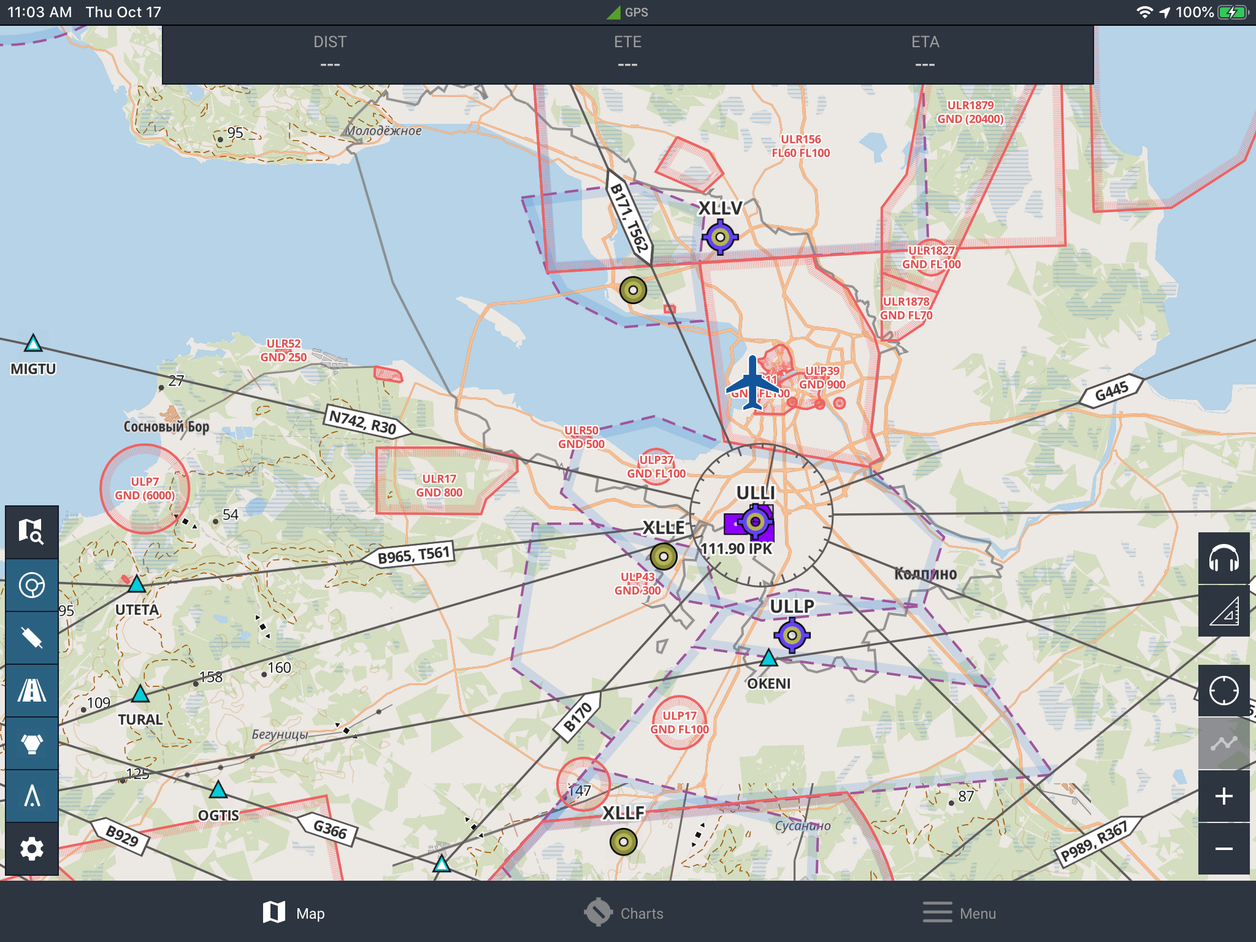Tap the headphones audio icon

click(1223, 559)
